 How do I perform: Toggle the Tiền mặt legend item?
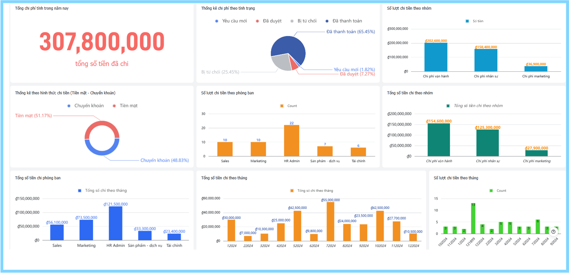(x=125, y=106)
